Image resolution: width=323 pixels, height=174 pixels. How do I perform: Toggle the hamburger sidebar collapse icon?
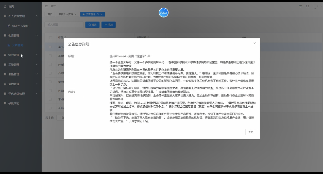pyautogui.click(x=46, y=6)
